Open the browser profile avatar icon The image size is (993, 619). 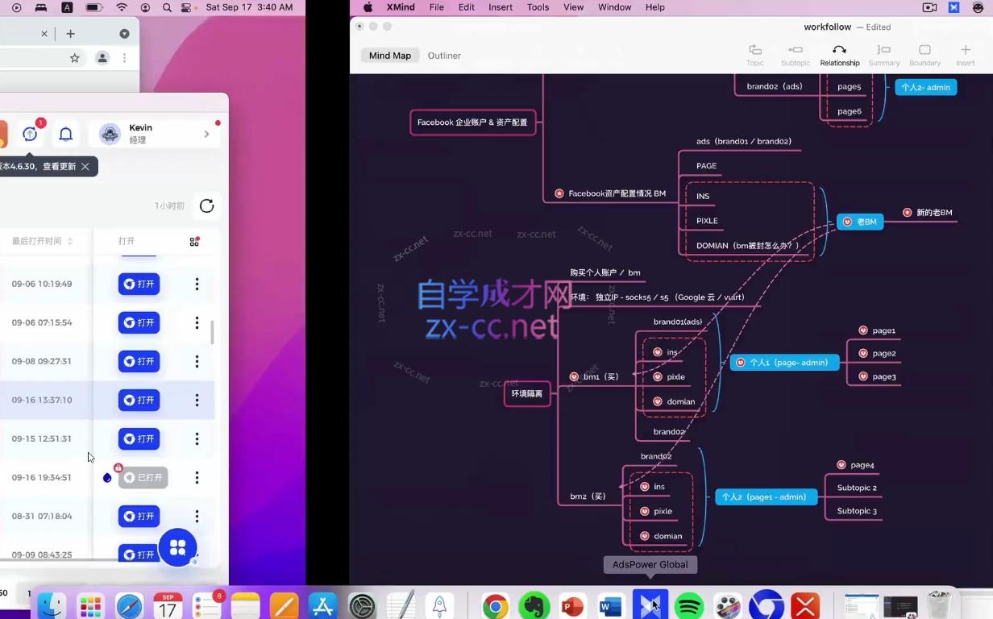[102, 58]
